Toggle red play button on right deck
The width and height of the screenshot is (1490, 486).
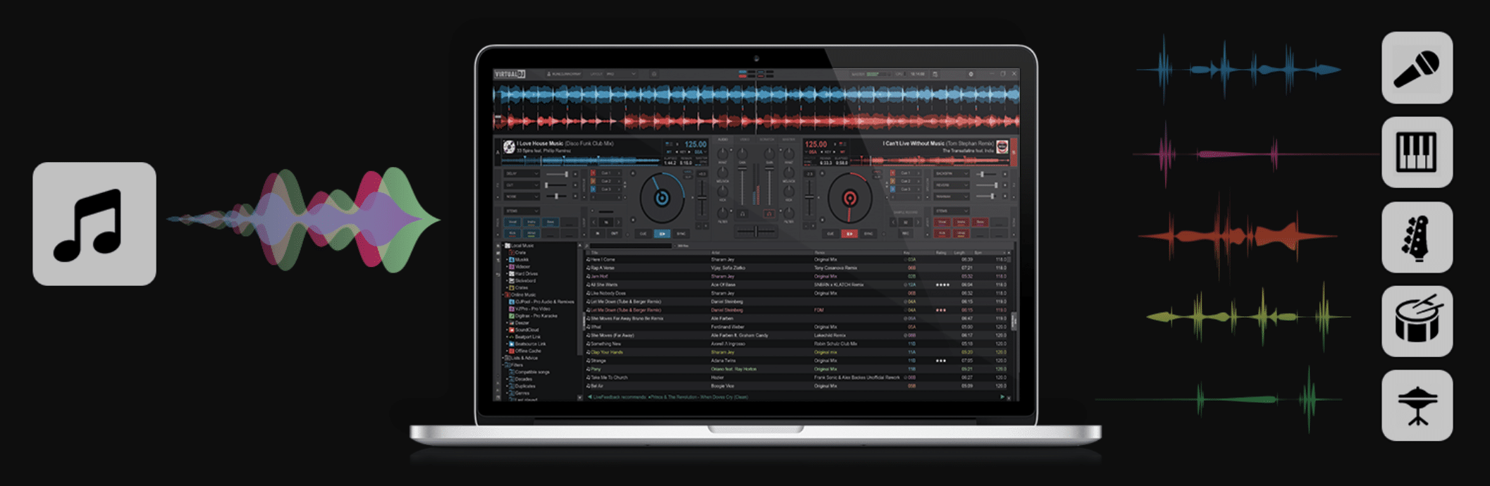coord(849,234)
